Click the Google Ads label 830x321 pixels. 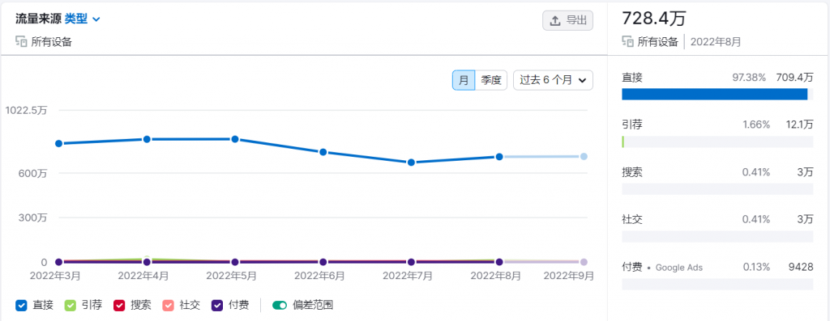(x=679, y=267)
